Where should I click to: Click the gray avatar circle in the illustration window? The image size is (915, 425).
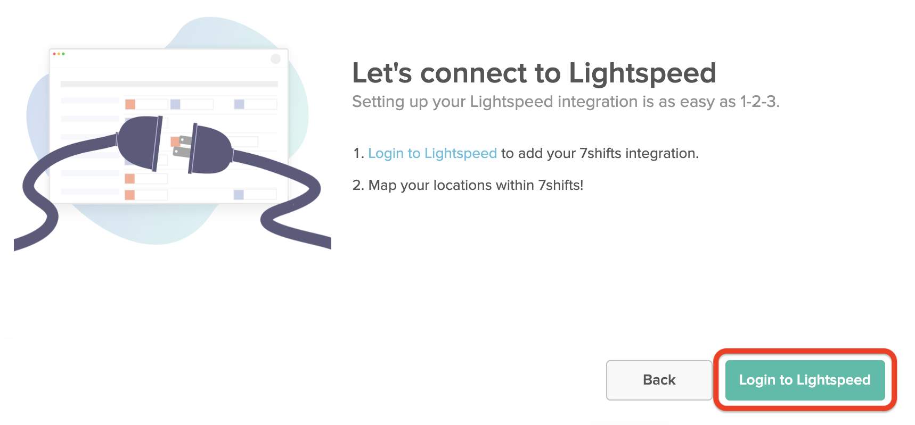point(275,59)
